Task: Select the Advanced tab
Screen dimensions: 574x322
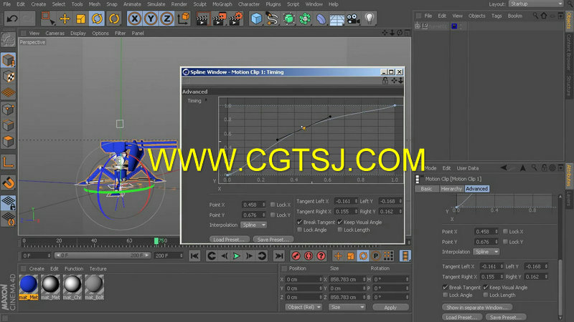Action: point(476,189)
